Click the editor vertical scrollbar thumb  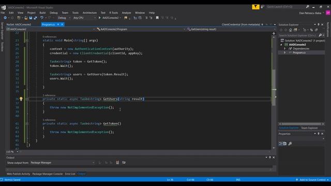pos(274,87)
